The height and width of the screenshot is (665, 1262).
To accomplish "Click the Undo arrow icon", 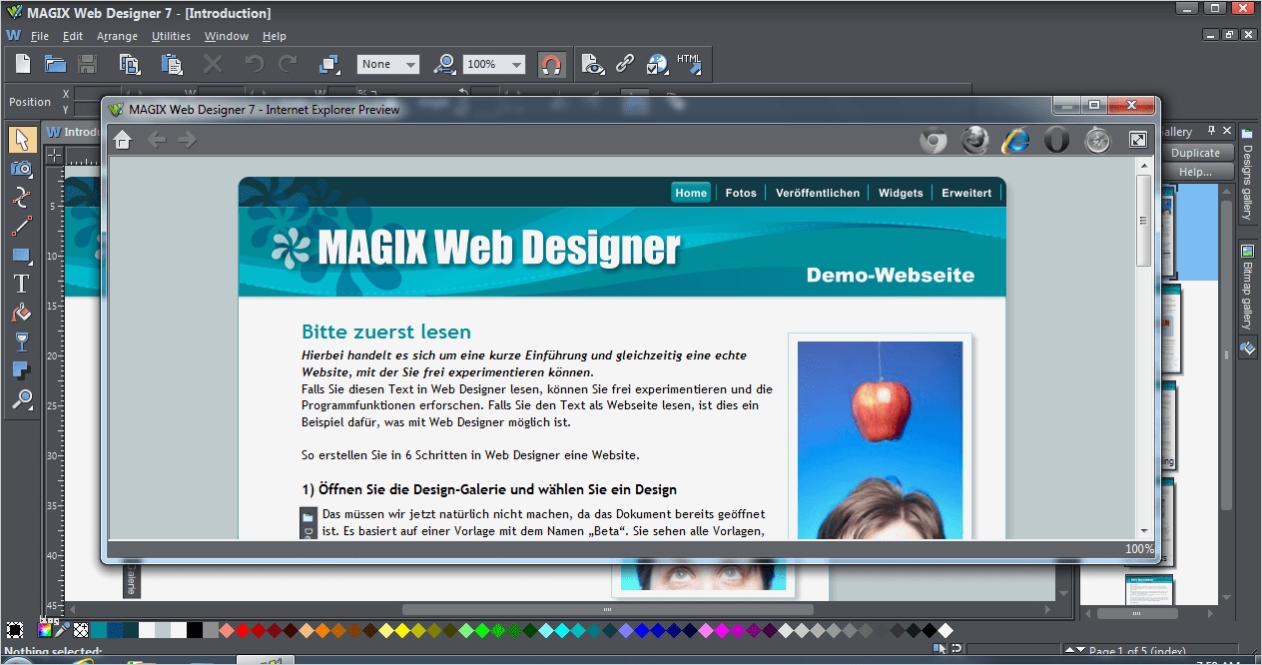I will tap(255, 64).
